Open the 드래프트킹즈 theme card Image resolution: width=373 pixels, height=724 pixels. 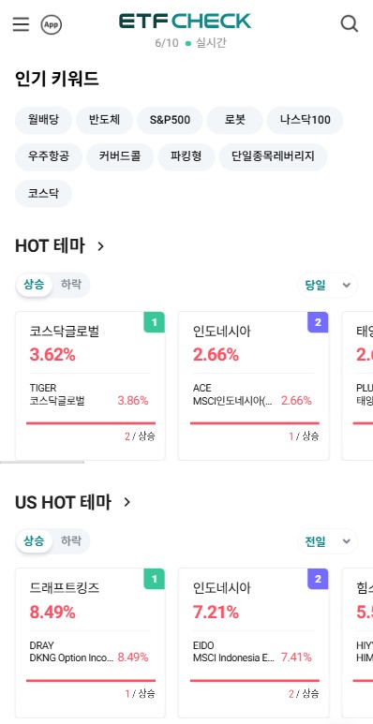[x=90, y=643]
